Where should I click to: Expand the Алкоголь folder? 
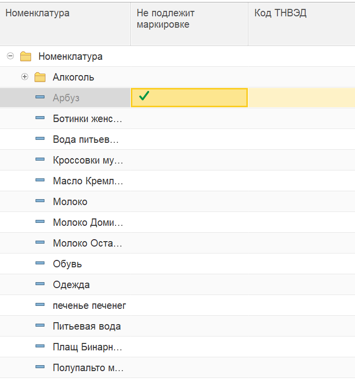tap(25, 77)
